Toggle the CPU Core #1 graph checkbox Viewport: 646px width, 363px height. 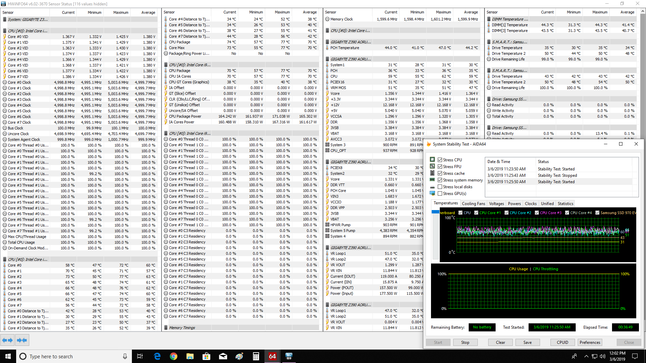(x=476, y=213)
